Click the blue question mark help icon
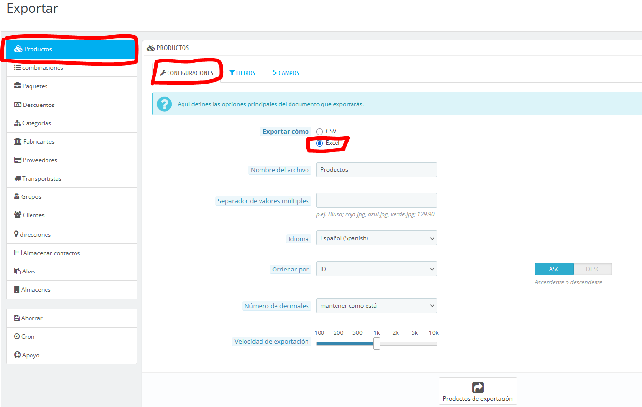 [x=165, y=104]
